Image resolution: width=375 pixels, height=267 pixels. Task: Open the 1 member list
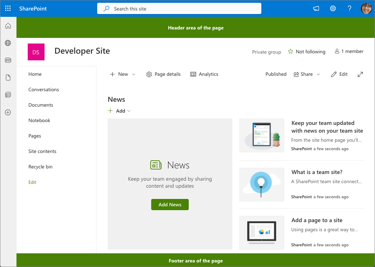349,52
